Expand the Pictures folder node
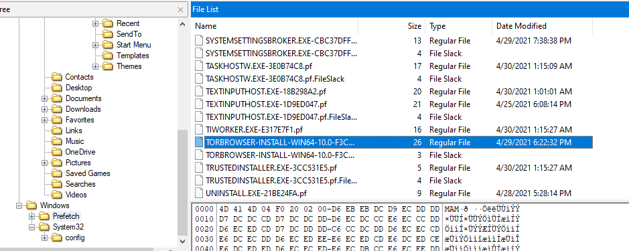629x251 pixels. coord(44,163)
